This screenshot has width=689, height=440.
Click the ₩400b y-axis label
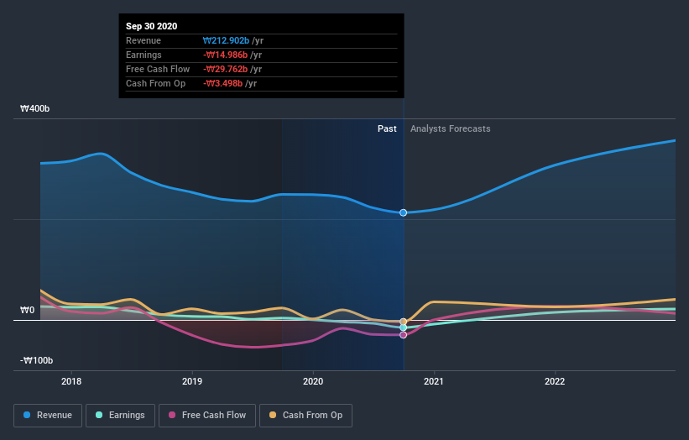[34, 108]
